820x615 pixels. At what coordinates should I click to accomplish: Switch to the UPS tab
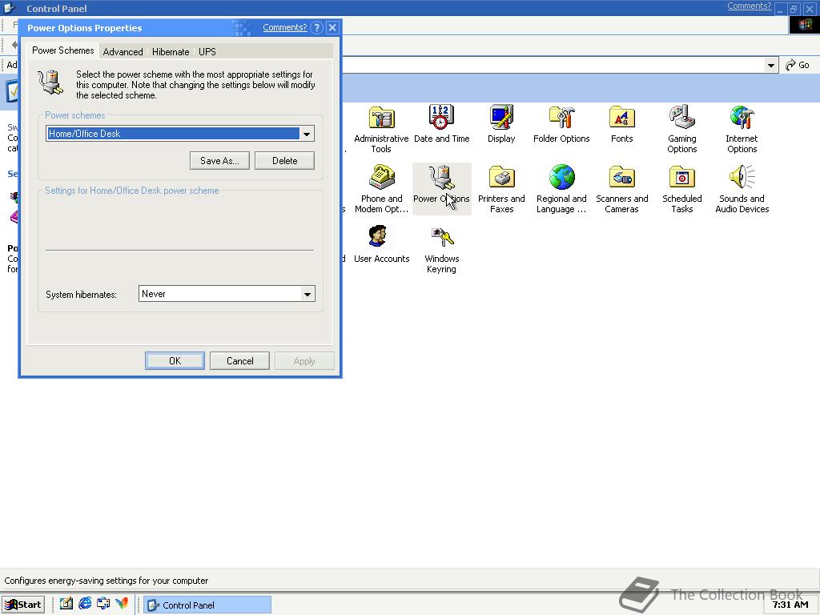(207, 52)
